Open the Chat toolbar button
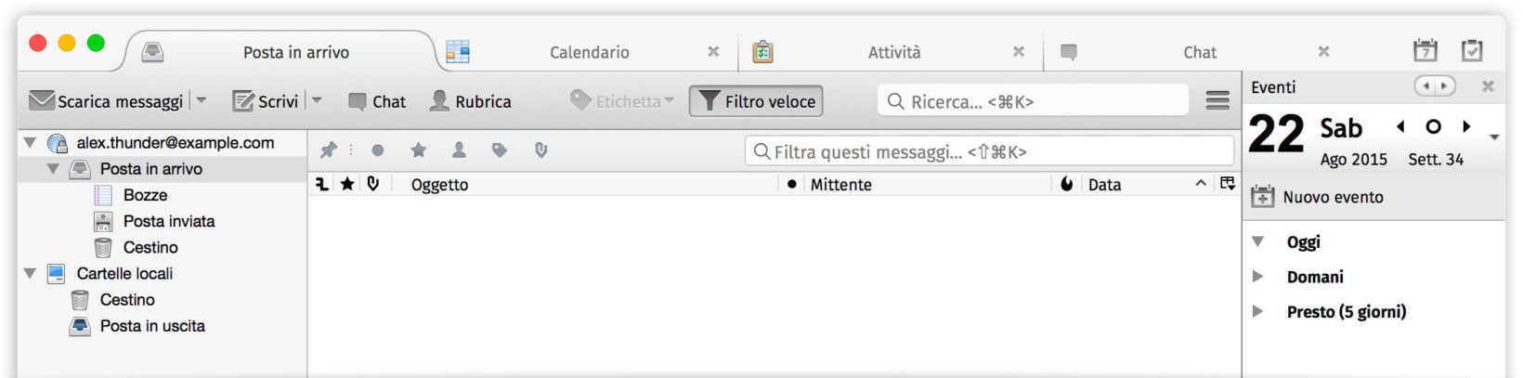This screenshot has height=378, width=1523. 377,101
